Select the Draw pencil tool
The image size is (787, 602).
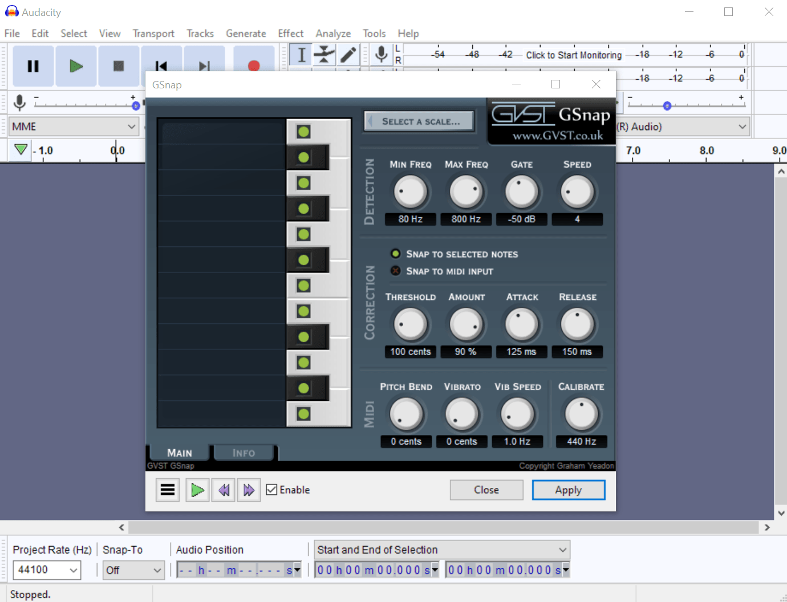point(348,55)
